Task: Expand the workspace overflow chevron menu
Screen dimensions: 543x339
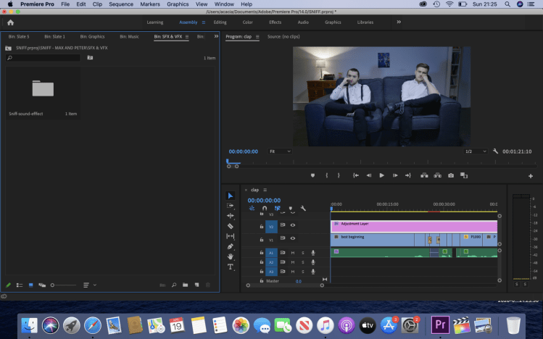Action: pos(399,22)
